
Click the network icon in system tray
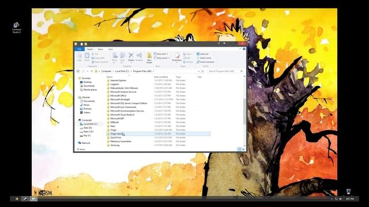point(337,199)
